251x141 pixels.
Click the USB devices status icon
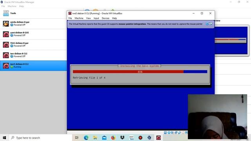[180, 132]
